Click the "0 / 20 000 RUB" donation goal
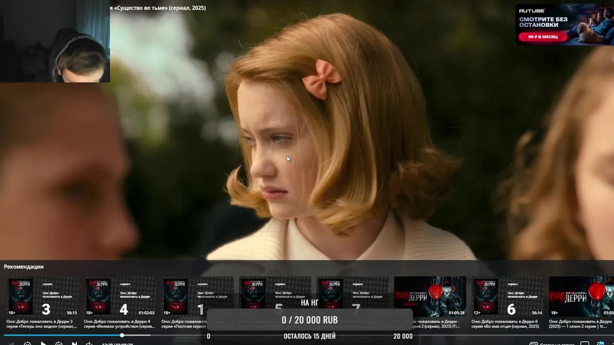 (310, 320)
